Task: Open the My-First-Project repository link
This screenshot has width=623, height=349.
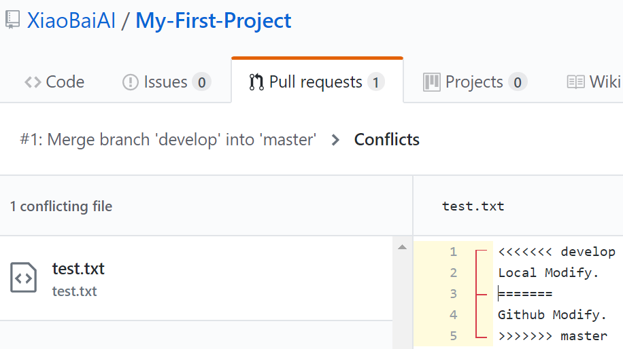Action: [x=214, y=20]
